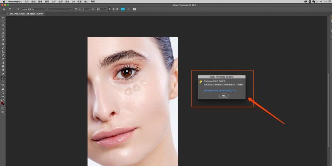
Task: Select the Crop tool
Action: (x=3, y=33)
